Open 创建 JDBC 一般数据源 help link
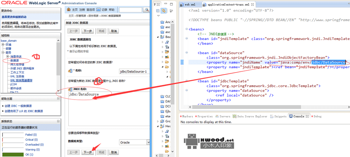 (x=18, y=106)
